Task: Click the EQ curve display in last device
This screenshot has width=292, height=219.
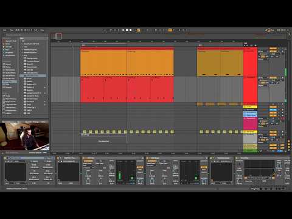Action: pyautogui.click(x=259, y=168)
